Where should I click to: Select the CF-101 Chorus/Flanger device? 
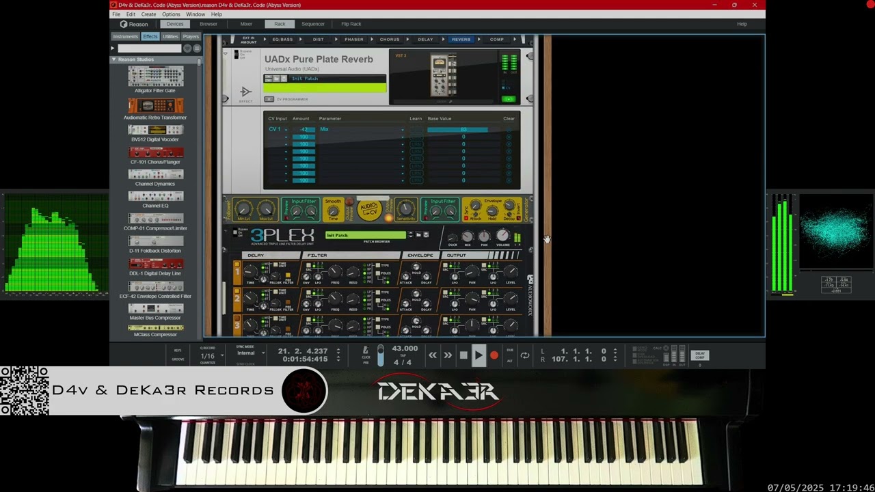155,156
